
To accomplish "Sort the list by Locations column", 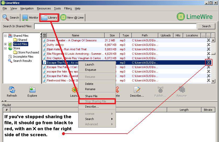I will (x=192, y=35).
